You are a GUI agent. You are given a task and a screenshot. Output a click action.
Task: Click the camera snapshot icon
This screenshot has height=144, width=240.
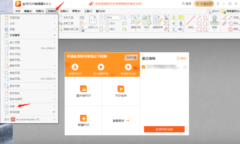82,18
